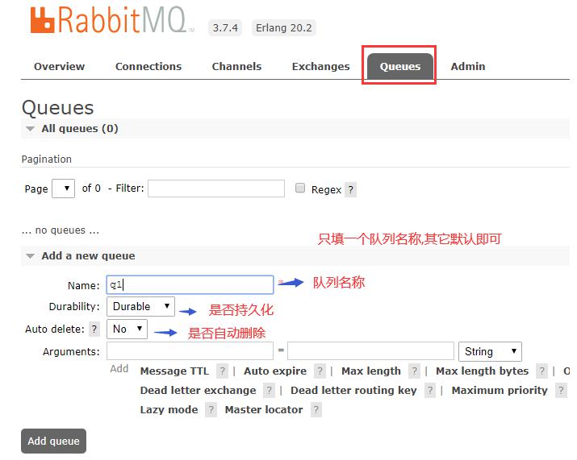Insert the Max length argument
This screenshot has height=460, width=577.
click(x=371, y=371)
